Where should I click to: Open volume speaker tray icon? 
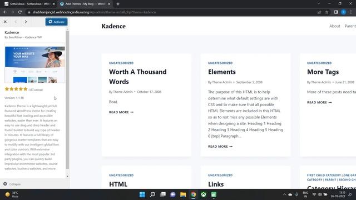click(320, 194)
